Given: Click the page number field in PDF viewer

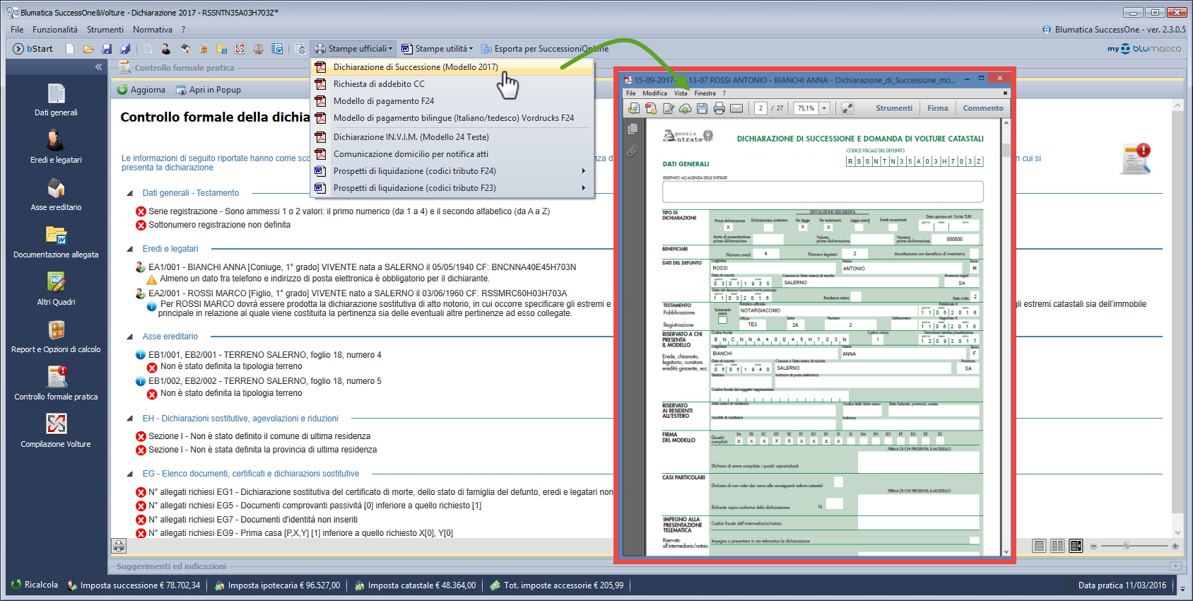Looking at the screenshot, I should click(x=760, y=108).
